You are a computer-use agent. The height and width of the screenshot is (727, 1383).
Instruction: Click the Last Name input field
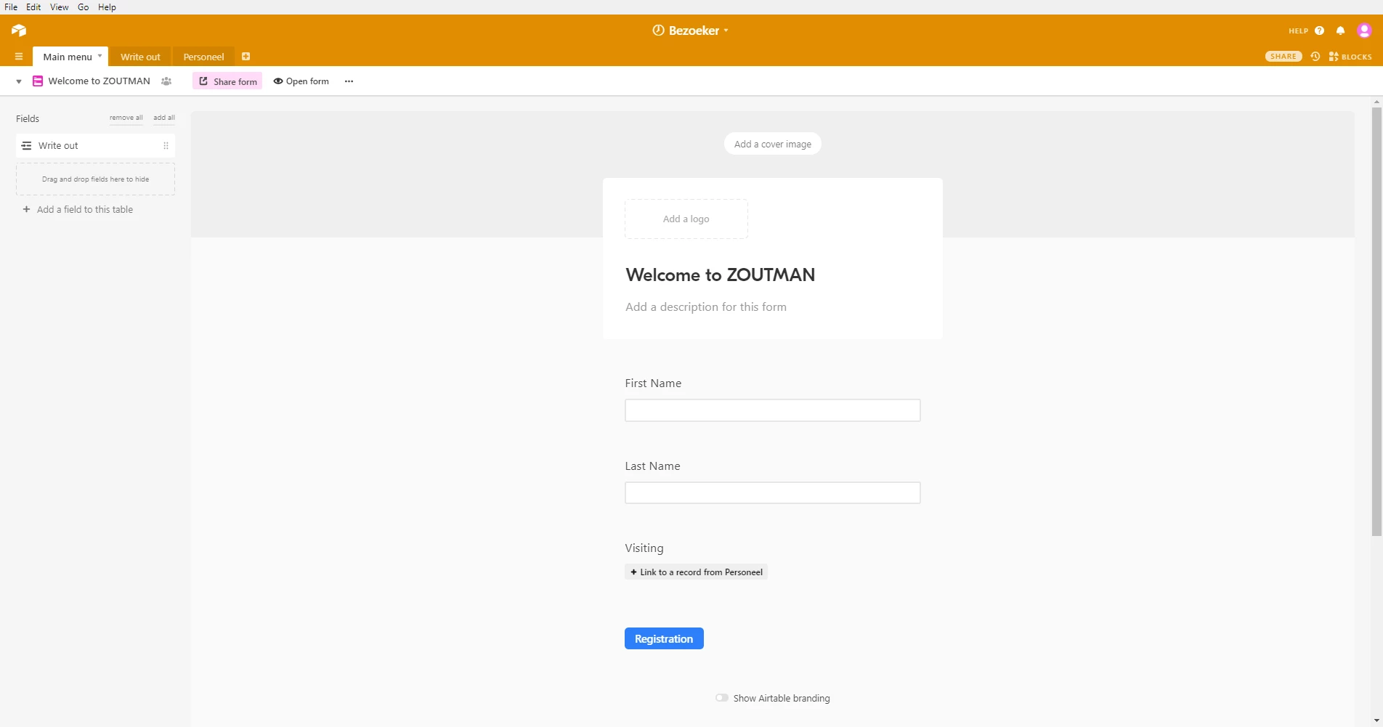coord(773,493)
